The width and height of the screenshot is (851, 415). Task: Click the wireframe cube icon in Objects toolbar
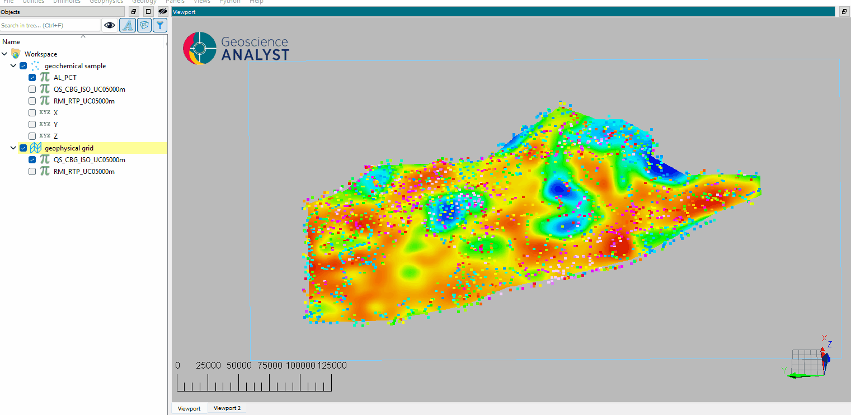click(x=144, y=25)
